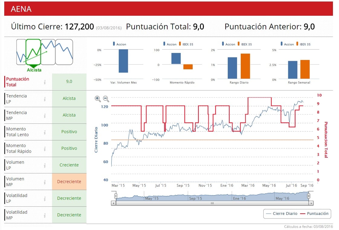Image resolution: width=339 pixels, height=230 pixels.
Task: Click the Puntuación Anterior header text
Action: (x=263, y=27)
